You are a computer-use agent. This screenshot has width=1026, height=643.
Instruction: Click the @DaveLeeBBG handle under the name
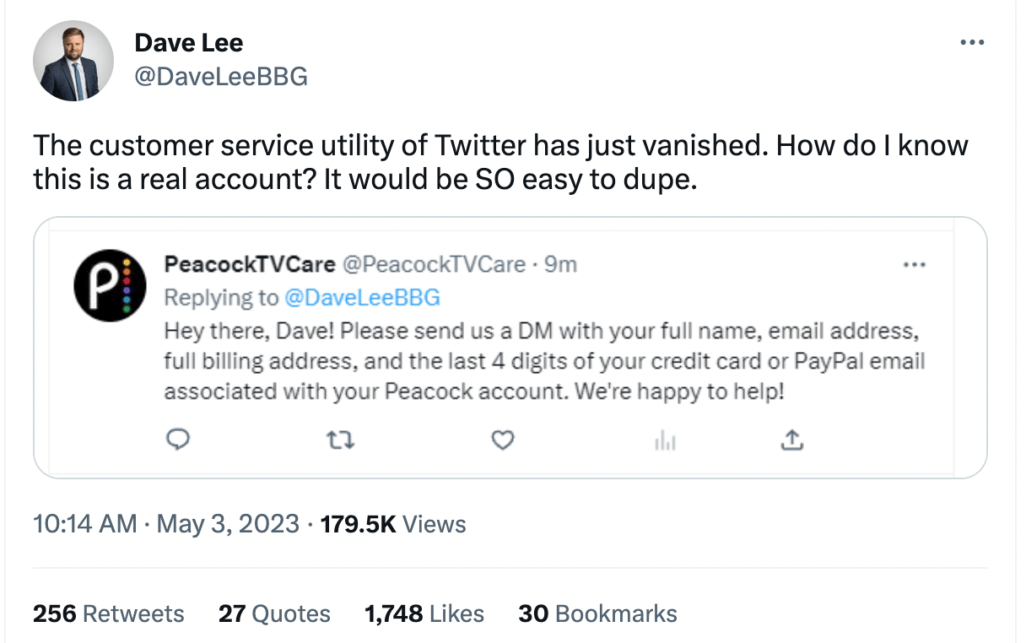(221, 77)
